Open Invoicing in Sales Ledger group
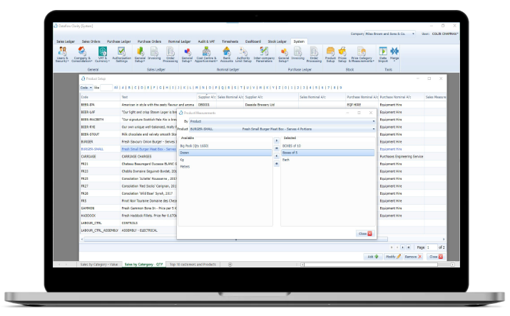 154,53
